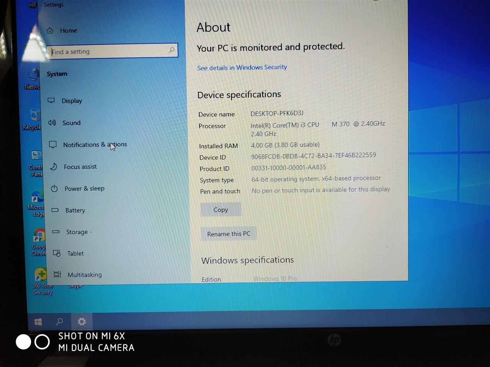Screen dimensions: 490x367
Task: Click the search magnifier in Find a setting
Action: point(171,50)
